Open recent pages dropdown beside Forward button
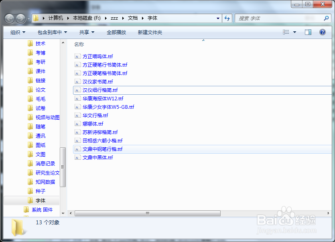Viewport: 335px width, 242px height. click(28, 19)
